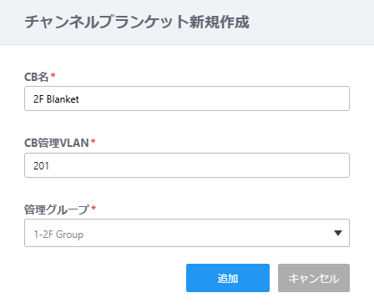Open the 1-2F Group combo box
This screenshot has height=308, width=374.
187,233
